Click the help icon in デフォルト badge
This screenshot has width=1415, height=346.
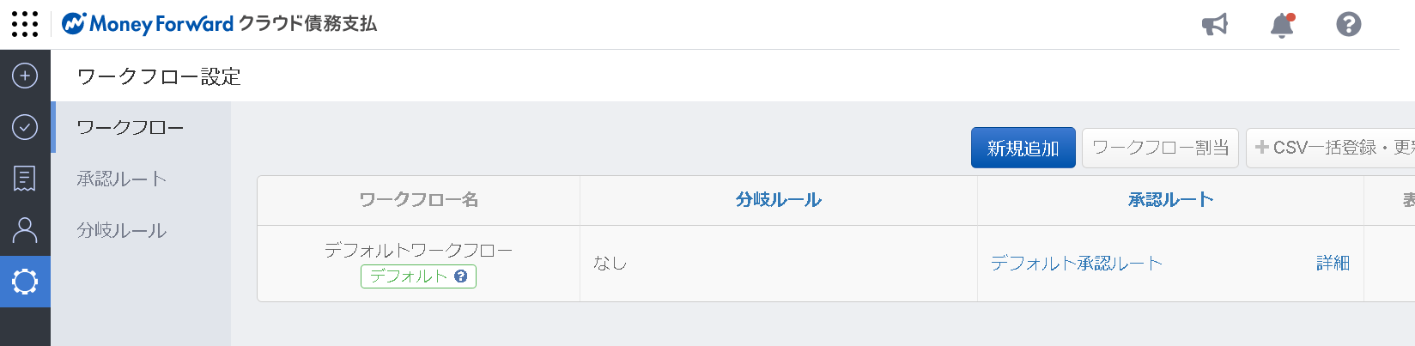461,276
